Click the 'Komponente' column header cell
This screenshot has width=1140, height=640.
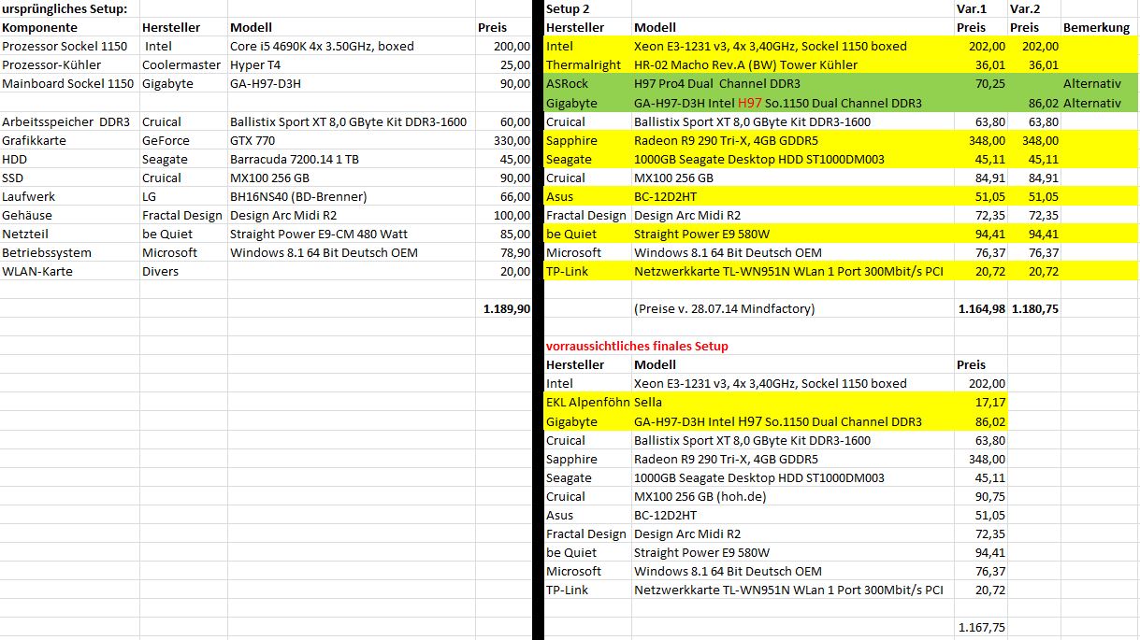(70, 27)
